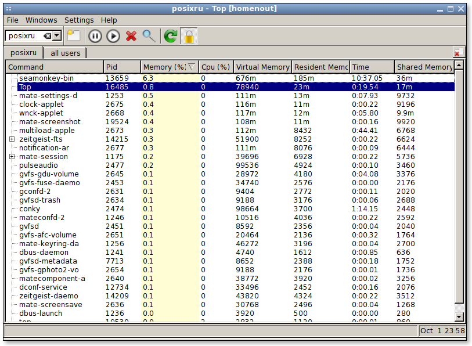Resume updating with the play button
The height and width of the screenshot is (346, 472).
(113, 36)
